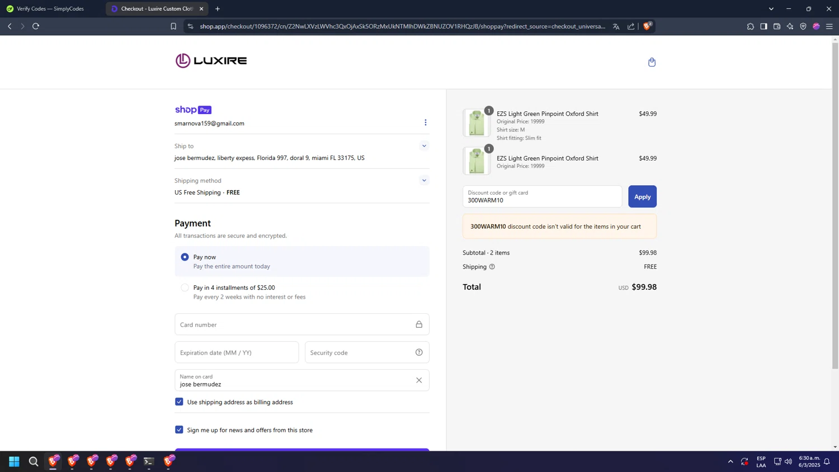Expand the Shipping method section
The width and height of the screenshot is (839, 472).
pyautogui.click(x=424, y=181)
